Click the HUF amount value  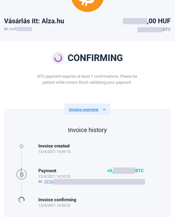[147, 21]
